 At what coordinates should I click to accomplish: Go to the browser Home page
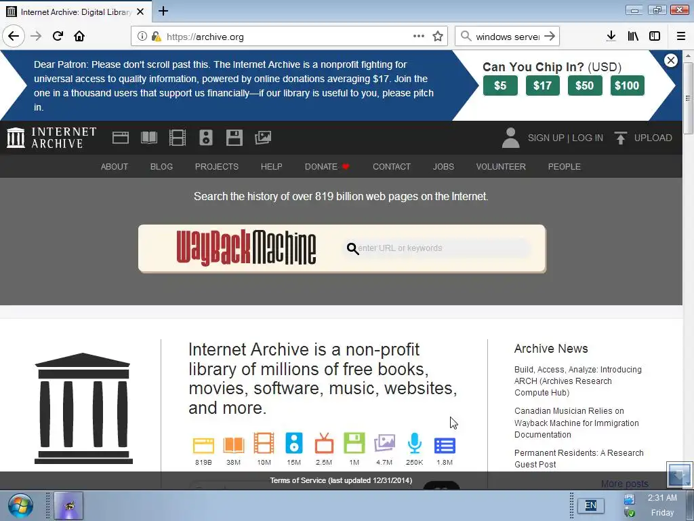79,36
